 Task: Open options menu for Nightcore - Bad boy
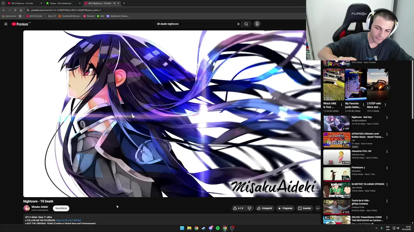tap(387, 118)
